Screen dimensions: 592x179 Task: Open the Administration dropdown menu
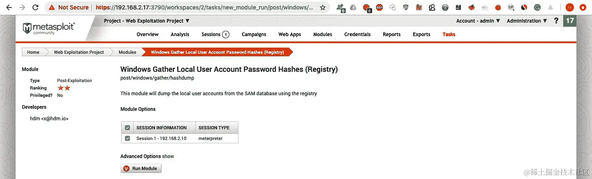click(527, 21)
